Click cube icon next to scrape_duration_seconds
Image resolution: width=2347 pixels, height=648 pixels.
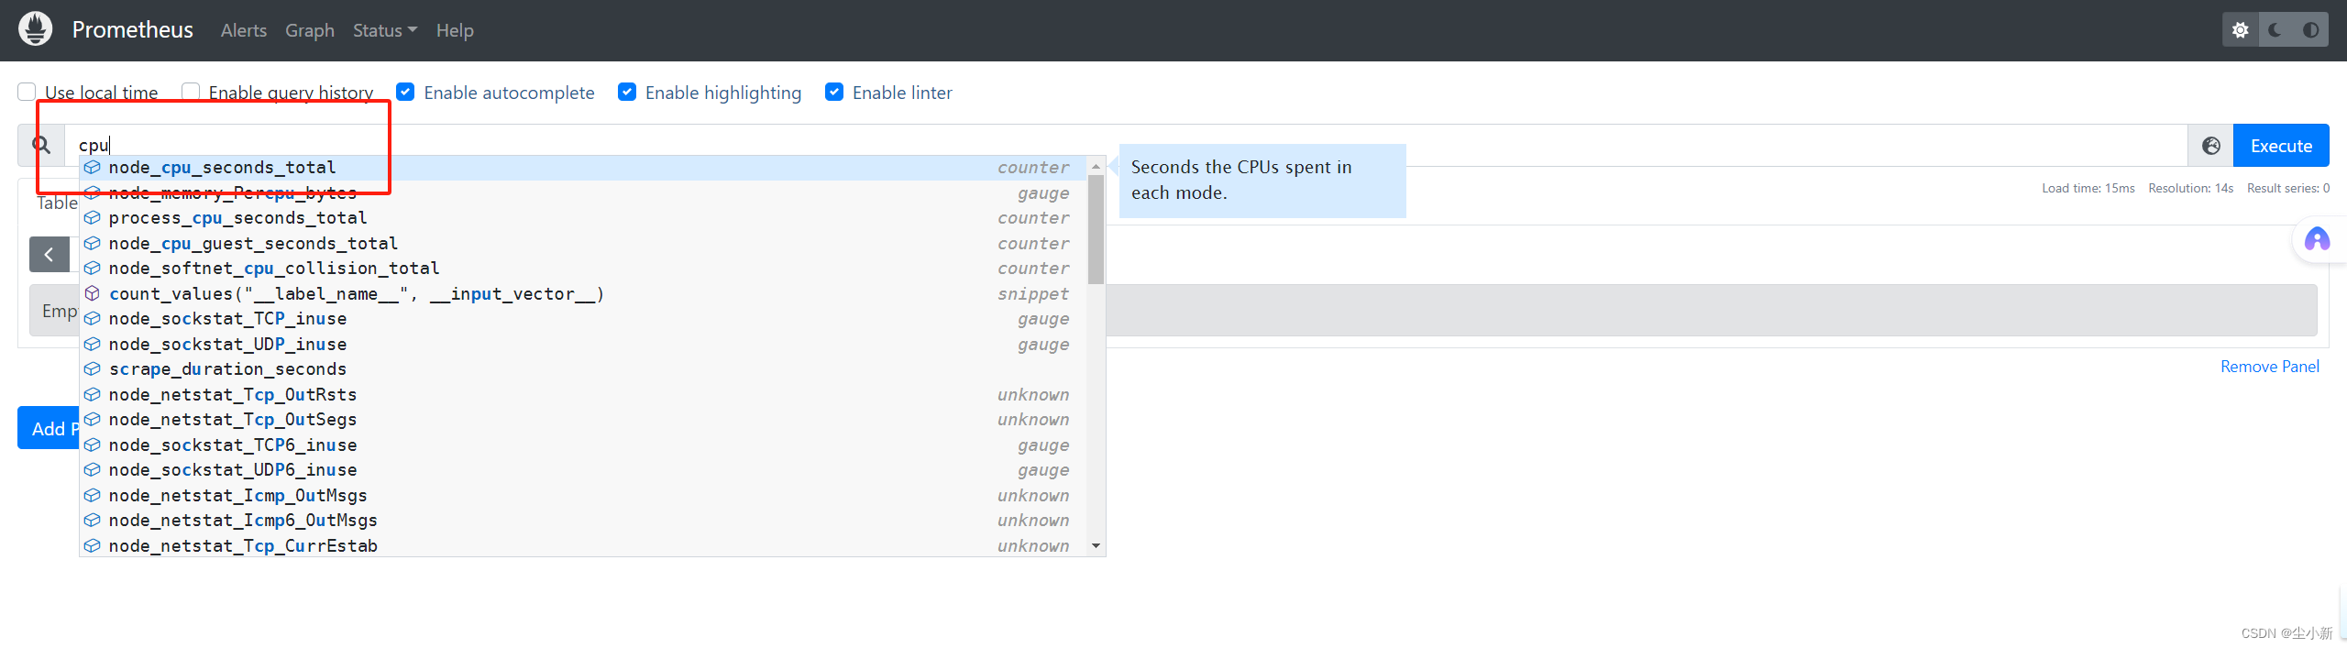point(93,369)
